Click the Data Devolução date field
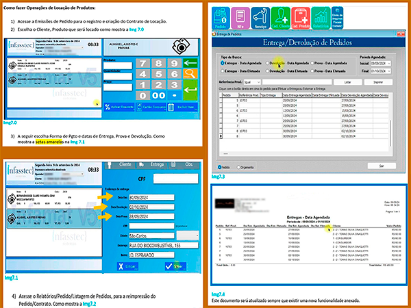Image resolution: width=411 pixels, height=308 pixels. pyautogui.click(x=151, y=207)
